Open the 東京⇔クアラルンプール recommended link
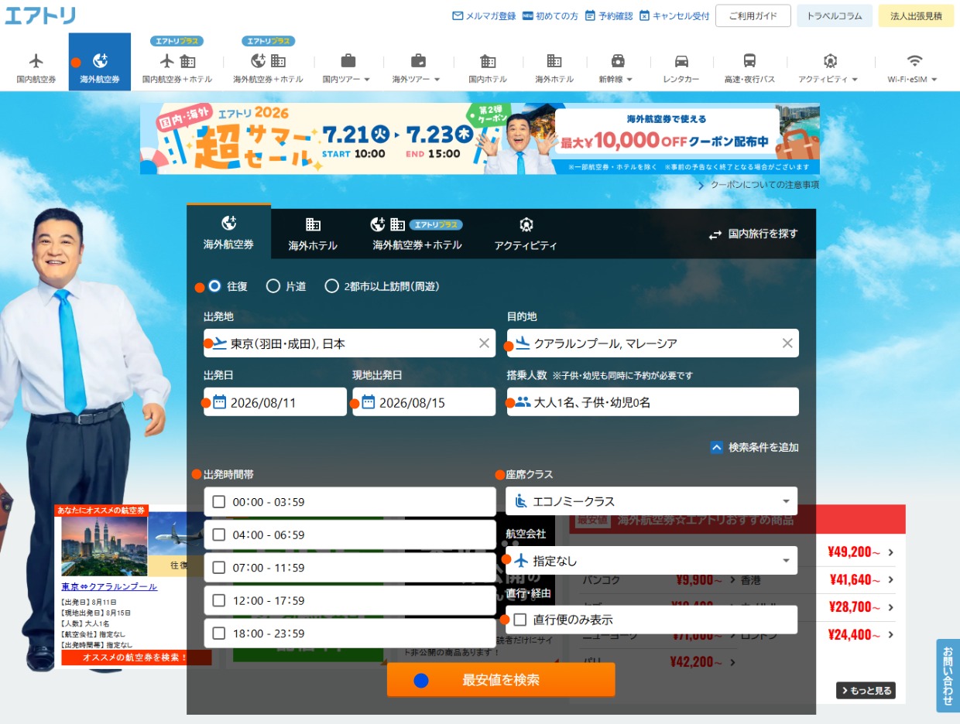 point(109,586)
